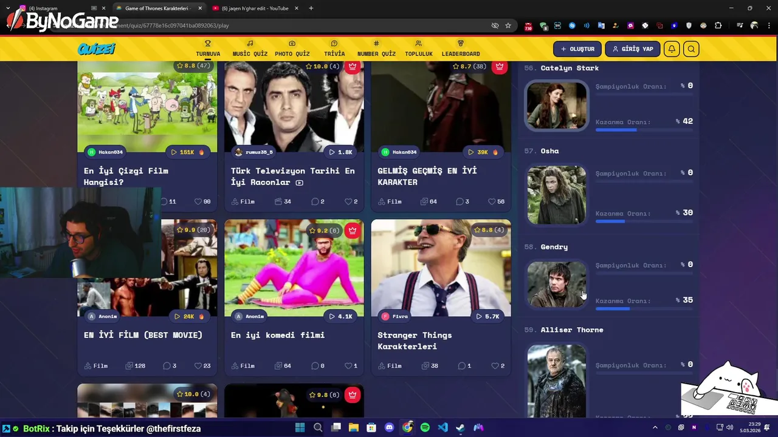
Task: Open the notifications bell icon
Action: (672, 49)
